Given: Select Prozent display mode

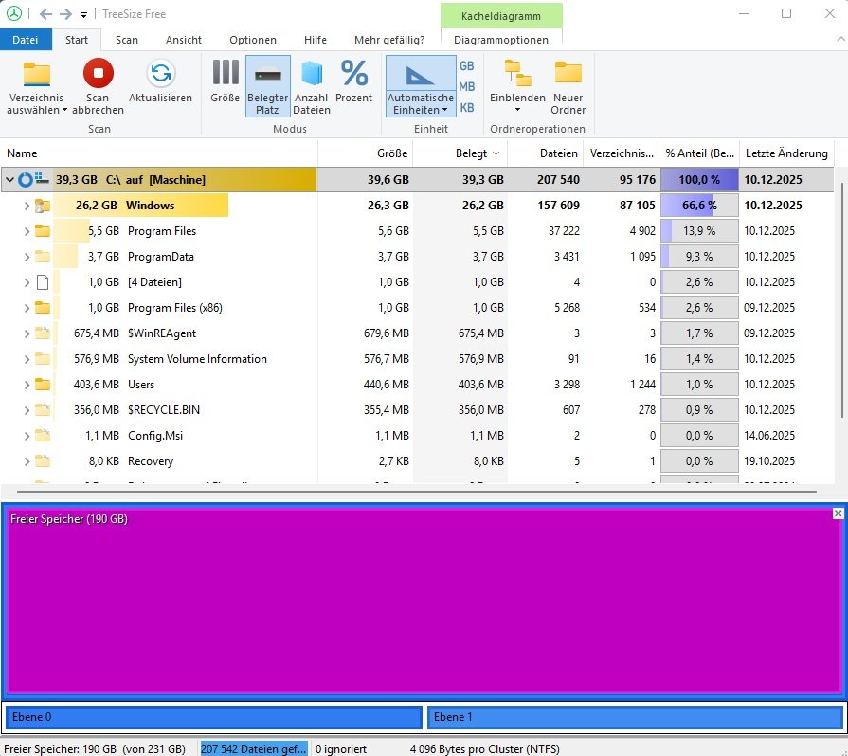Looking at the screenshot, I should (353, 81).
